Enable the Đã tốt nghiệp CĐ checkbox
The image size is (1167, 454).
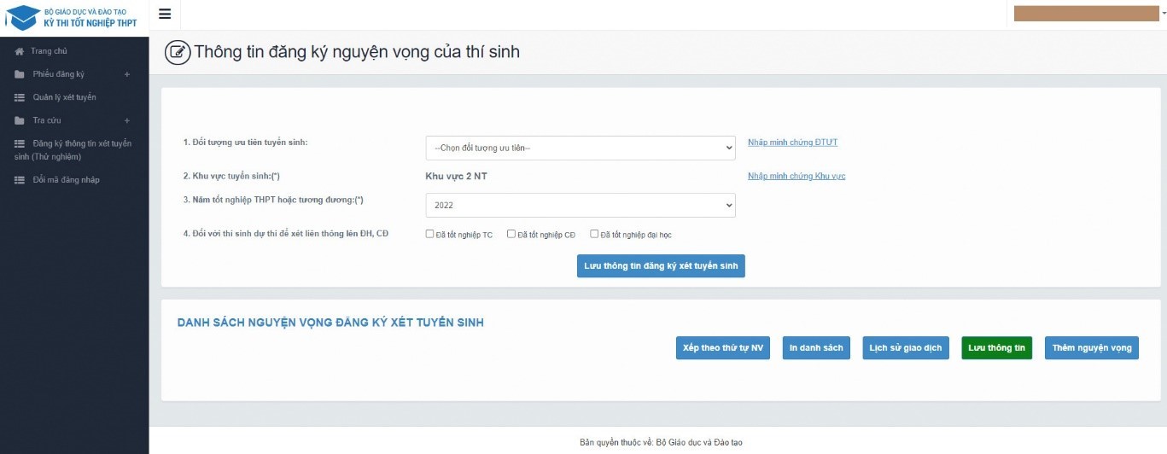[x=511, y=234]
